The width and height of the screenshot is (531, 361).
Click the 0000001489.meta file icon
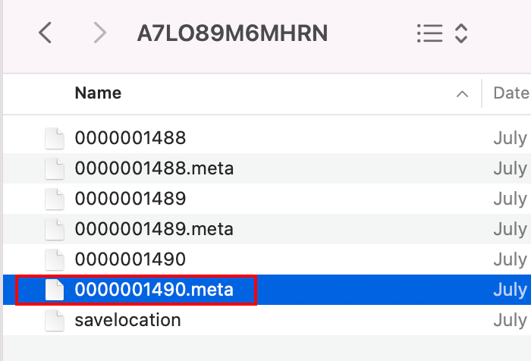(x=54, y=229)
